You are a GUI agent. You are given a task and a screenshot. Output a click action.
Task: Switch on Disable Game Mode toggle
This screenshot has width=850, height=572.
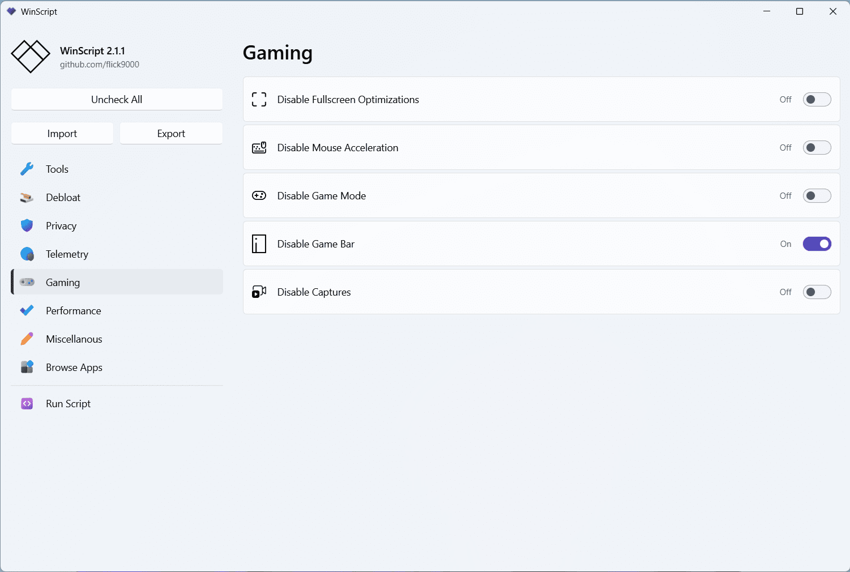click(x=817, y=196)
